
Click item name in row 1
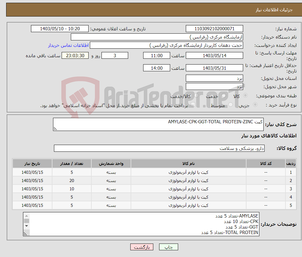click(x=188, y=172)
